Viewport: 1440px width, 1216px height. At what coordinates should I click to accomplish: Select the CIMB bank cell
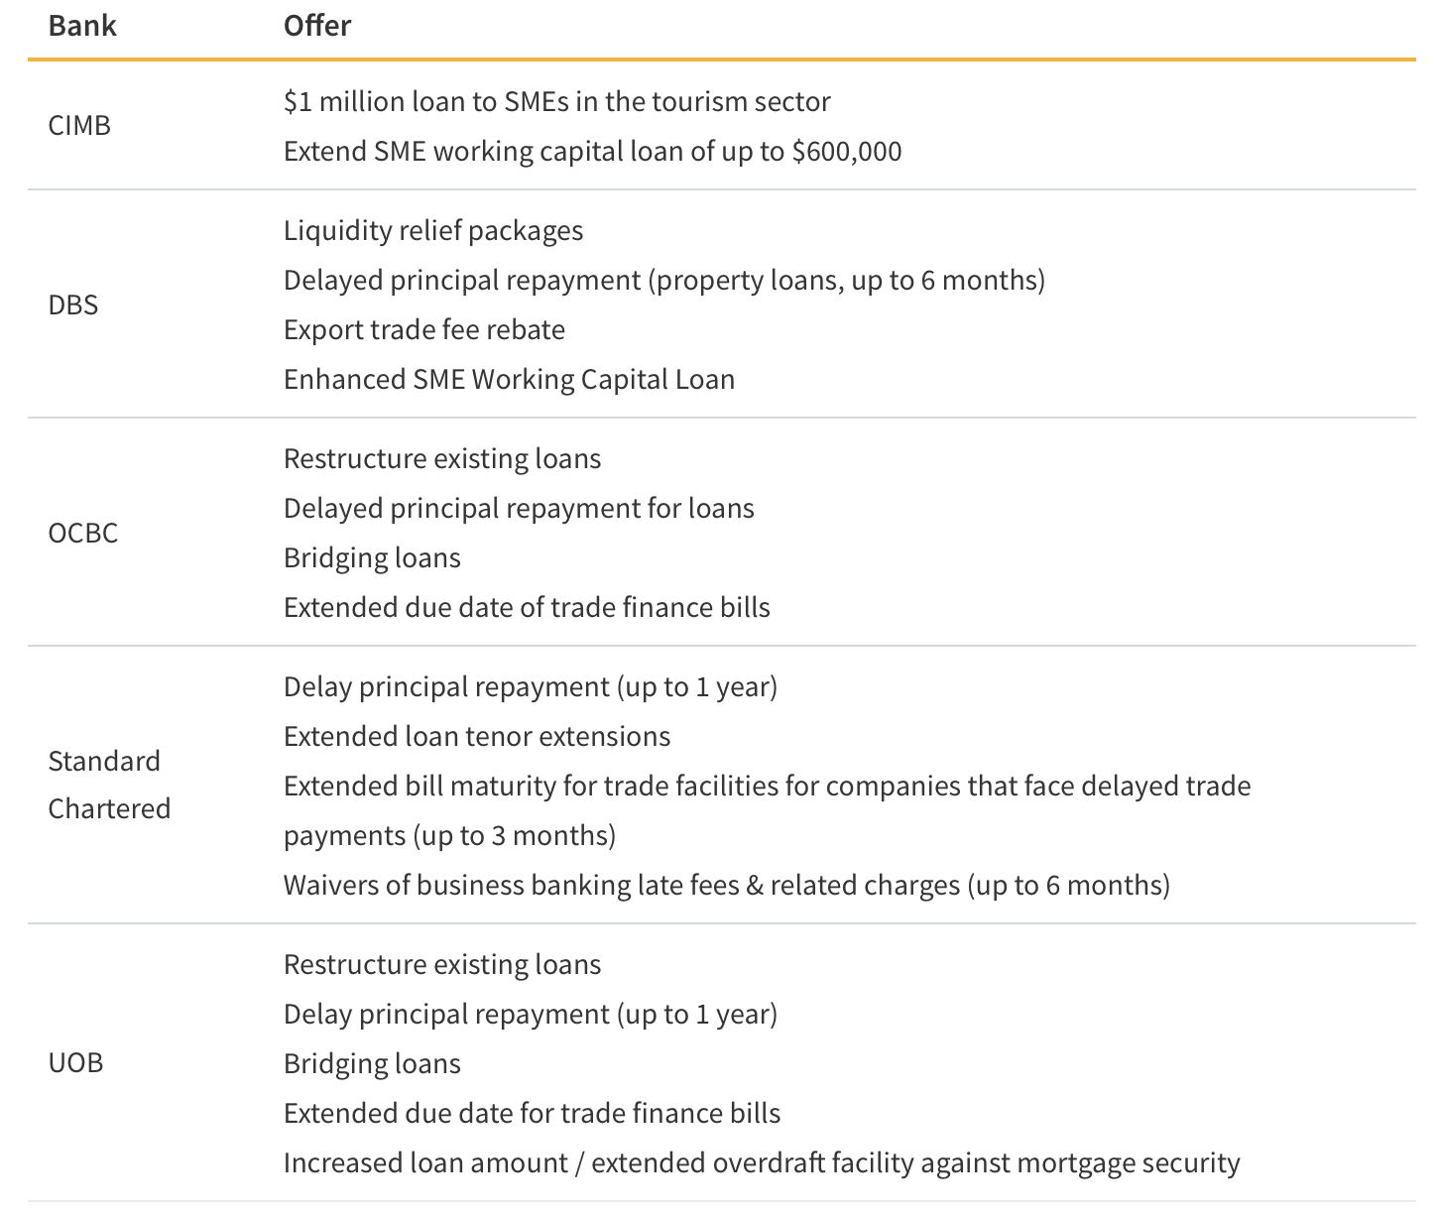79,126
